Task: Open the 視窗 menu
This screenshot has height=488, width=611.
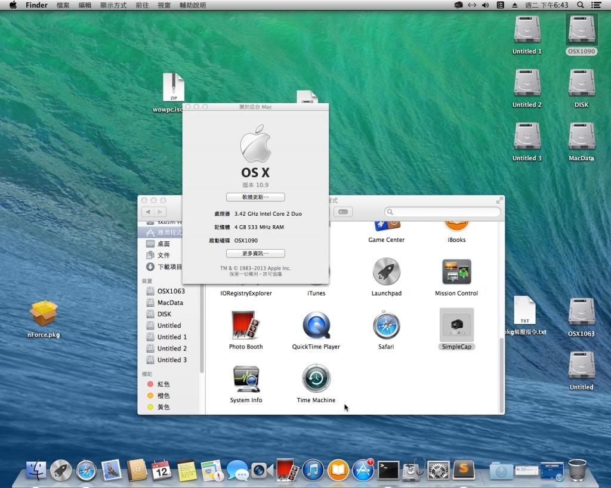Action: click(164, 5)
